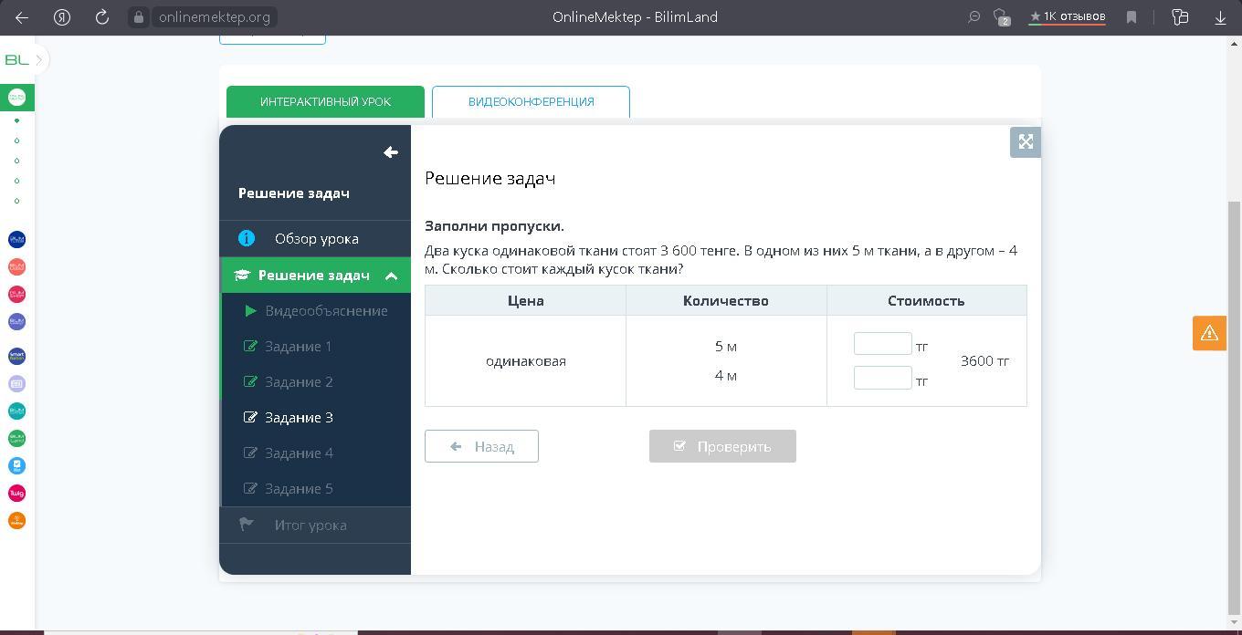
Task: Click the browser back arrow
Action: click(x=22, y=16)
